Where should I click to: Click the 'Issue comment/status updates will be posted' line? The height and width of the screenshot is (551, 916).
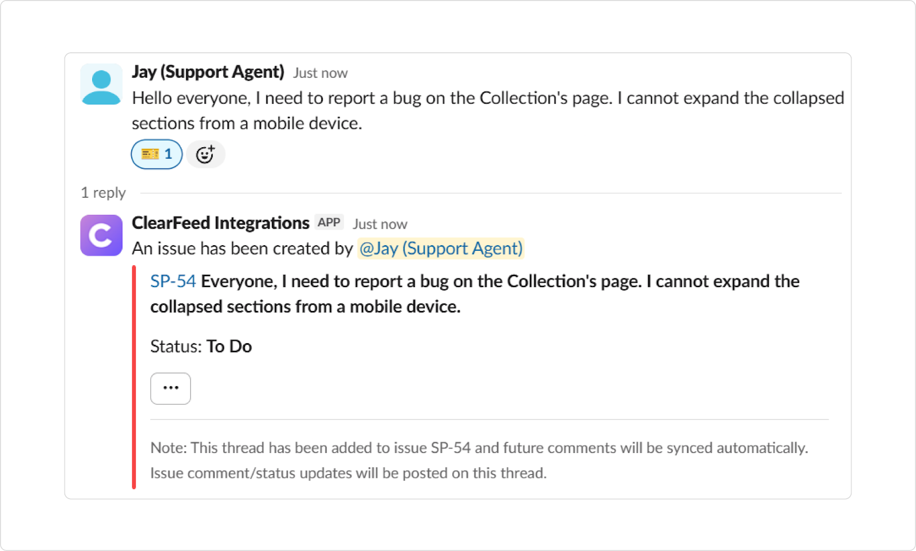click(348, 473)
